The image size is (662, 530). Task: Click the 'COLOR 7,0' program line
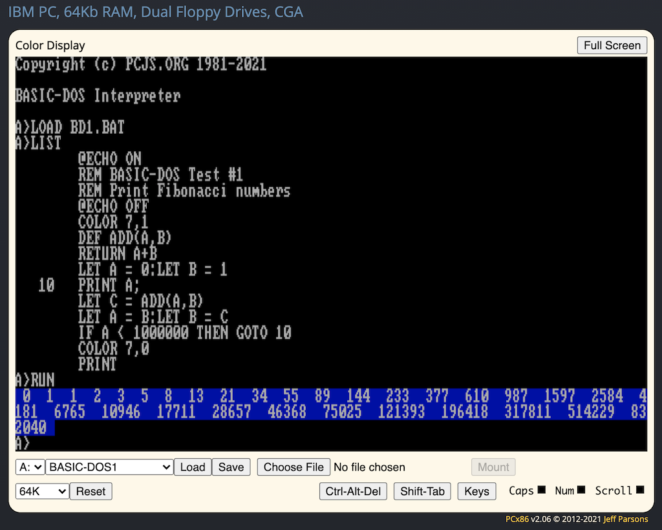pyautogui.click(x=113, y=348)
